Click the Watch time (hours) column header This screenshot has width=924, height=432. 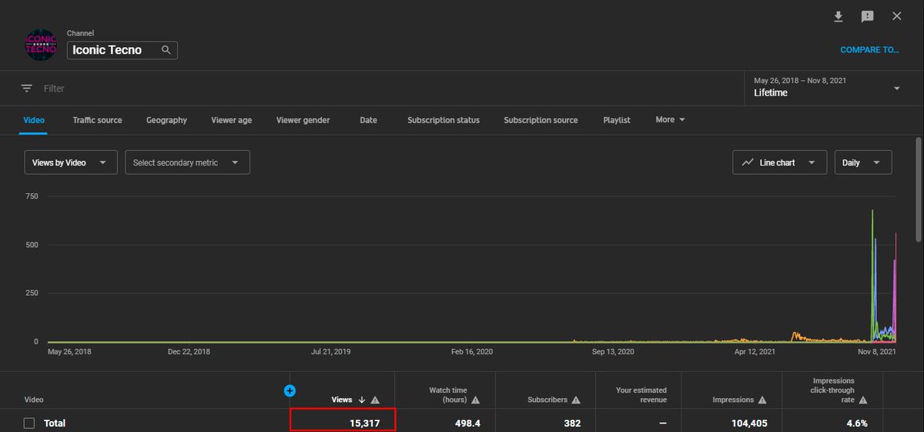447,395
